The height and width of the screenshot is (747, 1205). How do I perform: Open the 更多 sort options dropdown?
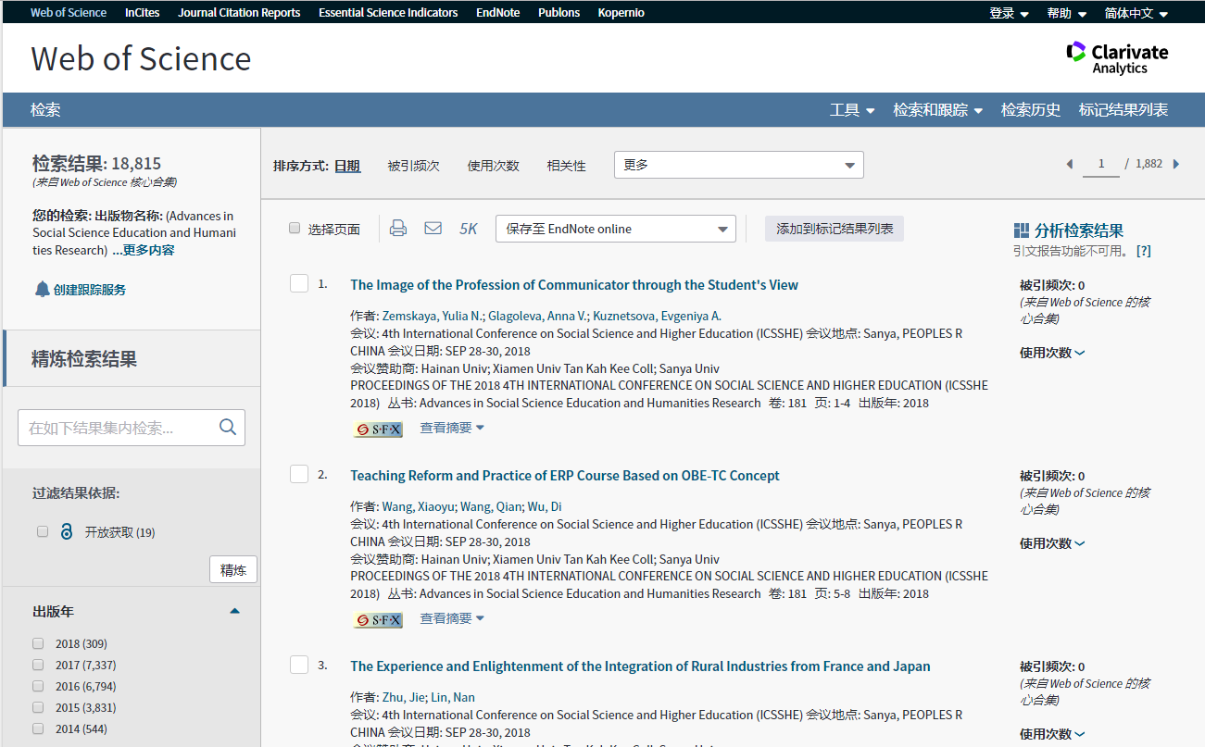click(739, 165)
